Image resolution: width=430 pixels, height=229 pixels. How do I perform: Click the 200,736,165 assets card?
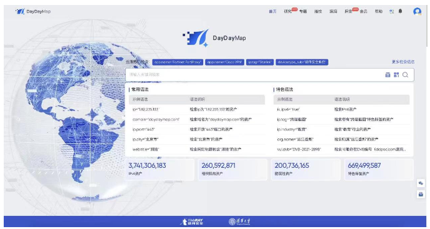[306, 169]
